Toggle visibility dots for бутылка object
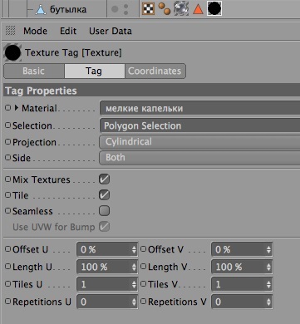300x324 pixels. 120,9
